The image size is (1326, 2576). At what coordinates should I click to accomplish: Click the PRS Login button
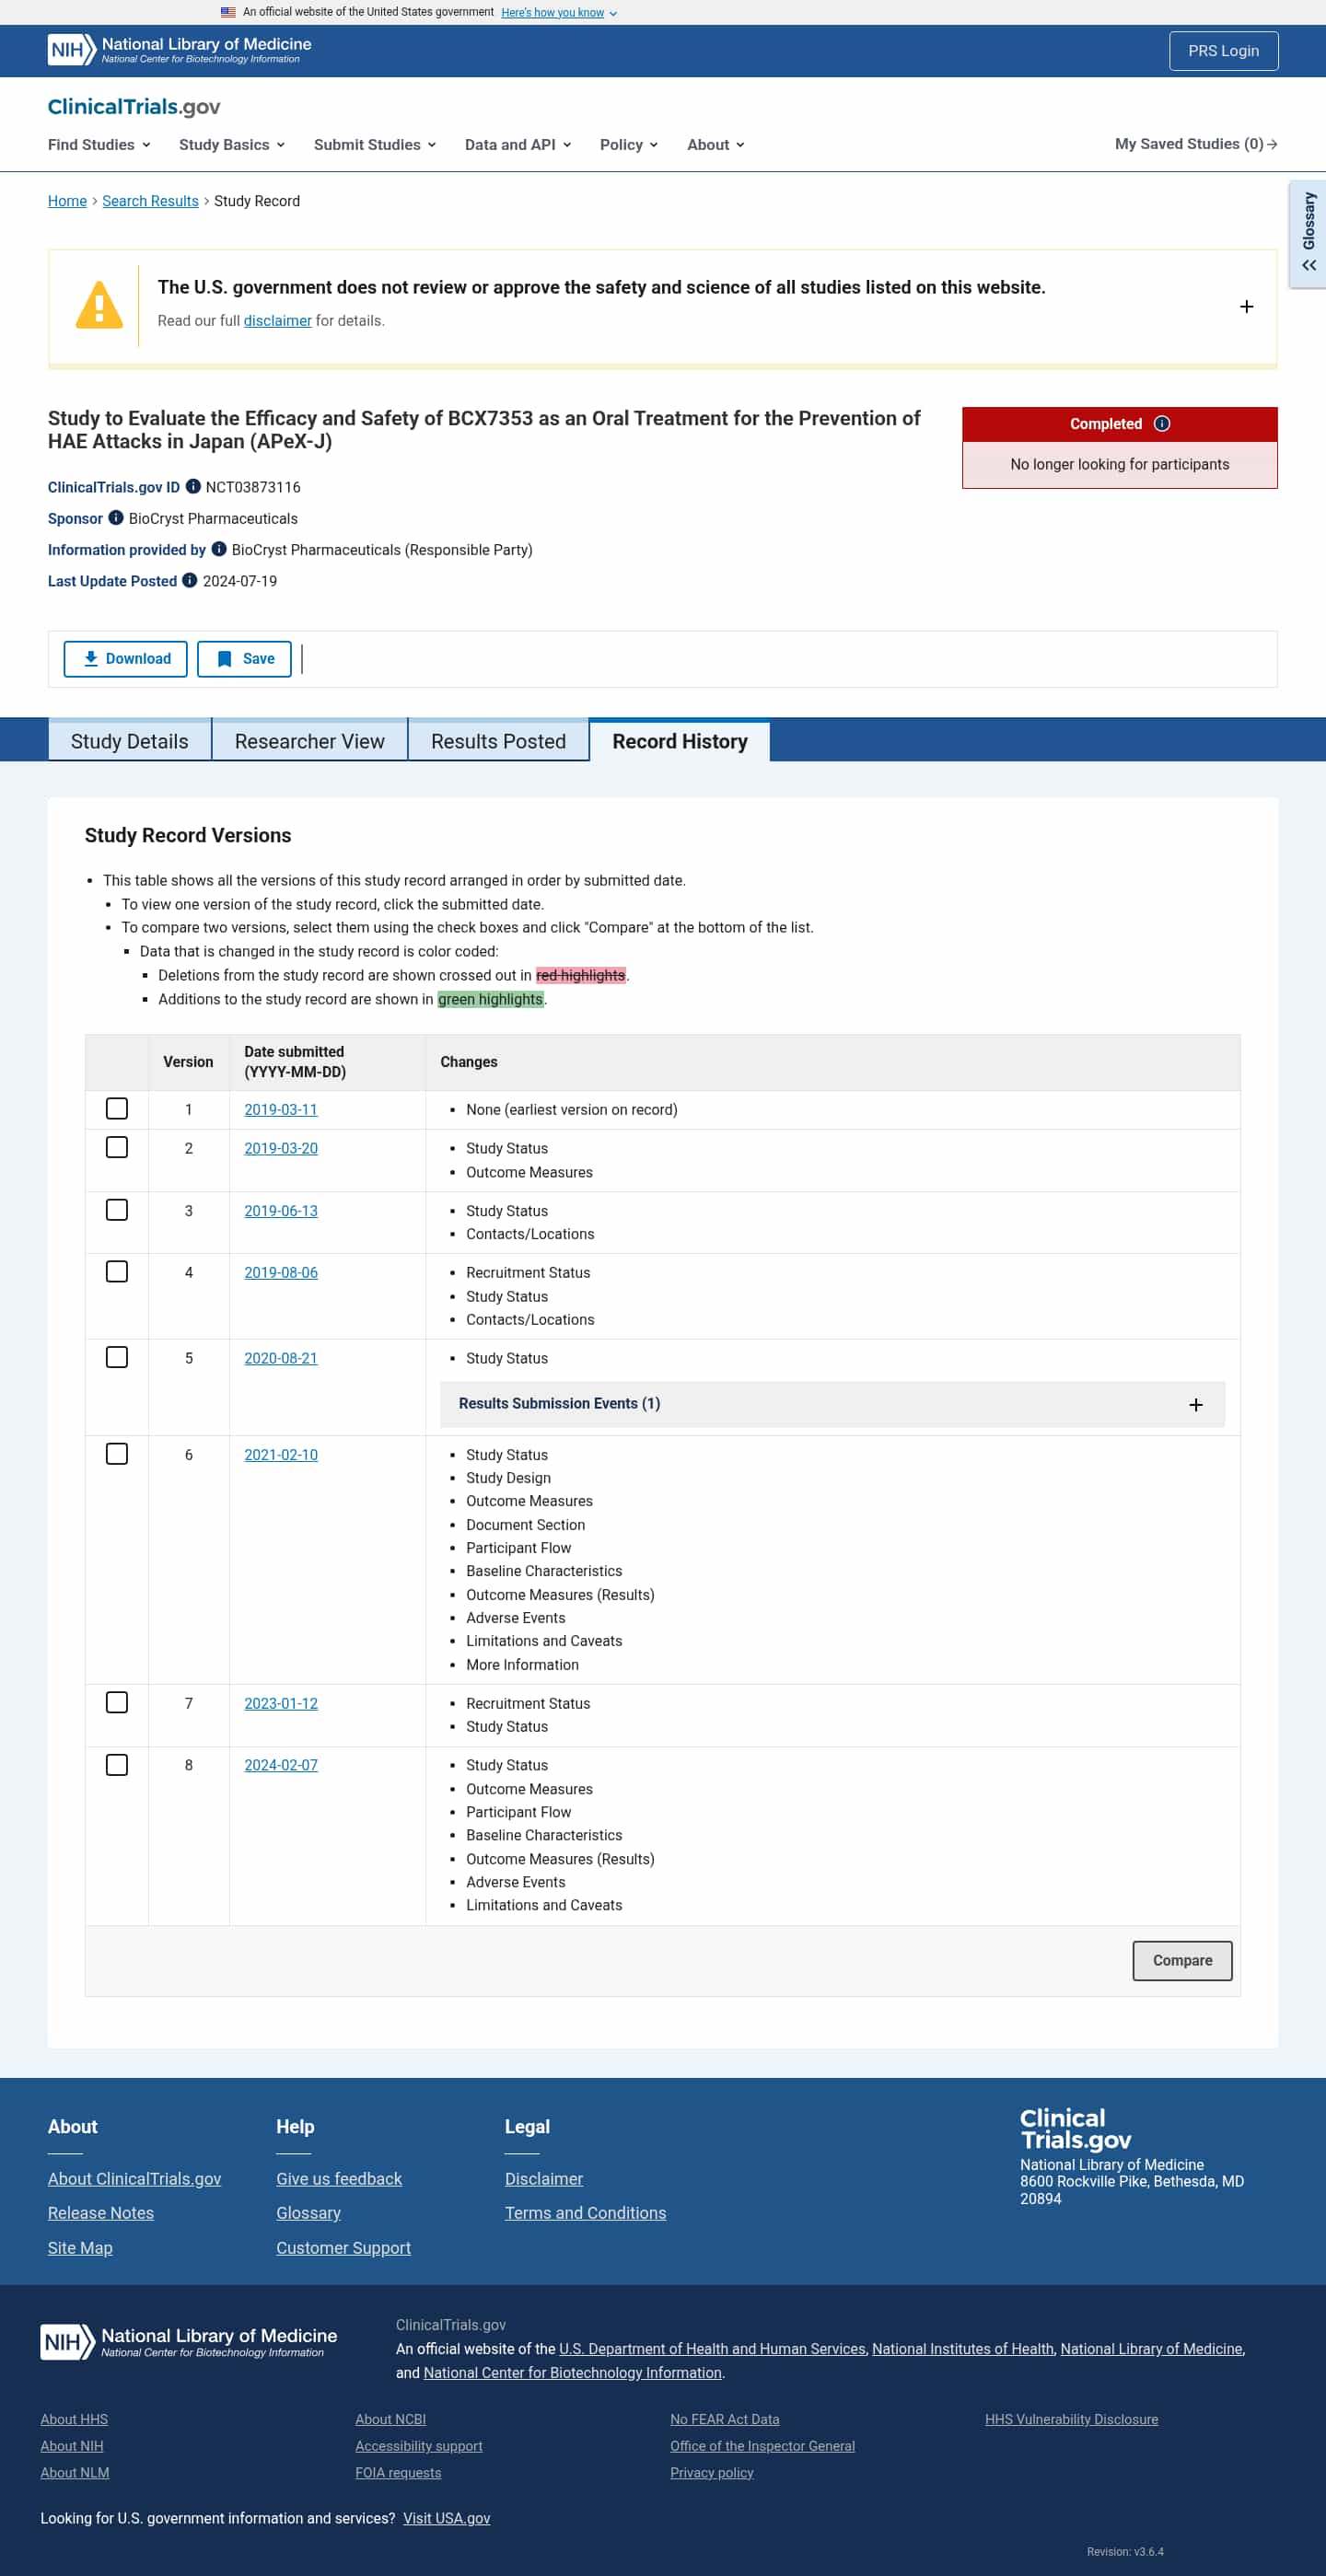(x=1223, y=51)
